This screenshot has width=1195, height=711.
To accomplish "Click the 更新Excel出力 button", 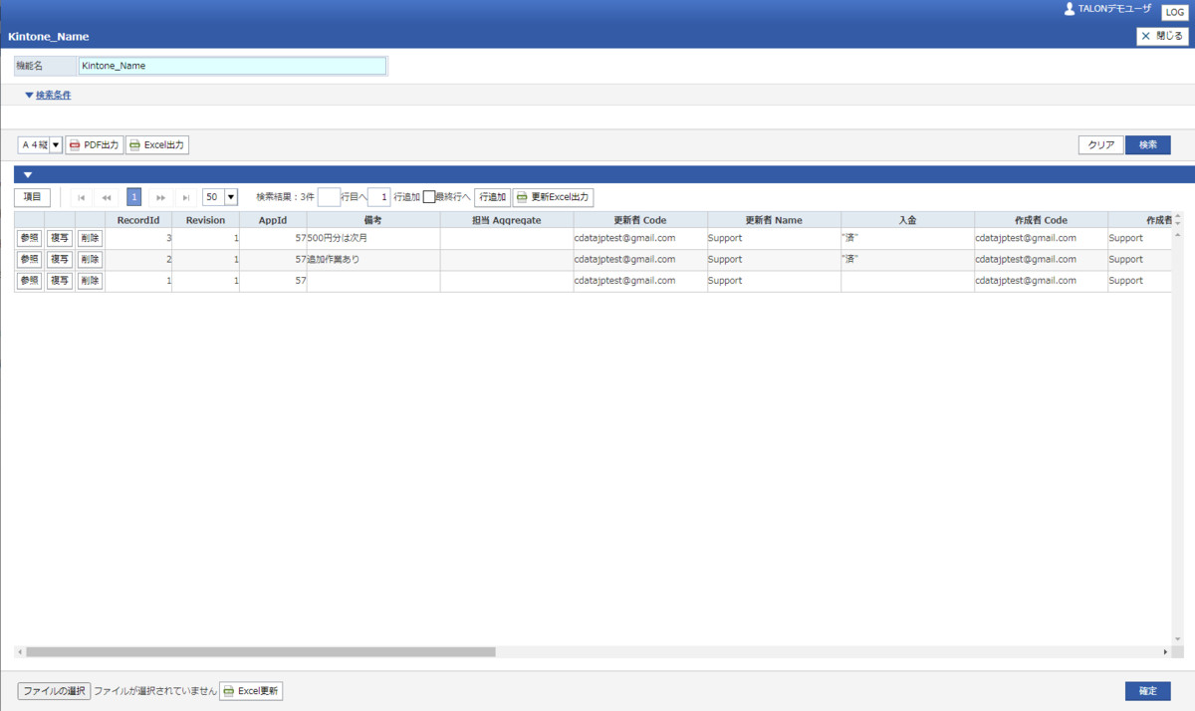I will point(553,197).
